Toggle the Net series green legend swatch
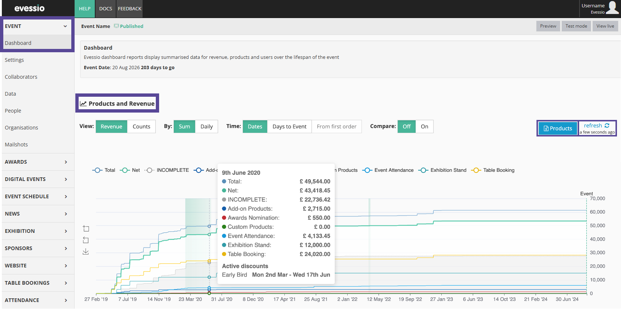621x309 pixels. point(125,170)
